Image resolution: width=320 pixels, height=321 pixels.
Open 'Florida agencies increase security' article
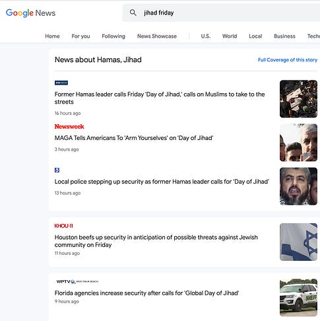point(146,293)
